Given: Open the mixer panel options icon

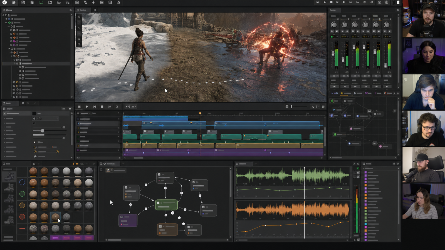Looking at the screenshot, I should (397, 10).
